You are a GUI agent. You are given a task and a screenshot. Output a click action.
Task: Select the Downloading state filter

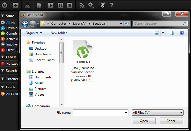pyautogui.click(x=10, y=28)
